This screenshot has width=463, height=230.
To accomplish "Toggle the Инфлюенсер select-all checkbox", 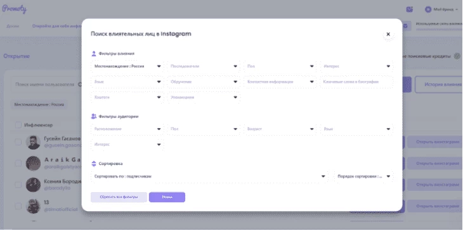I will click(18, 125).
